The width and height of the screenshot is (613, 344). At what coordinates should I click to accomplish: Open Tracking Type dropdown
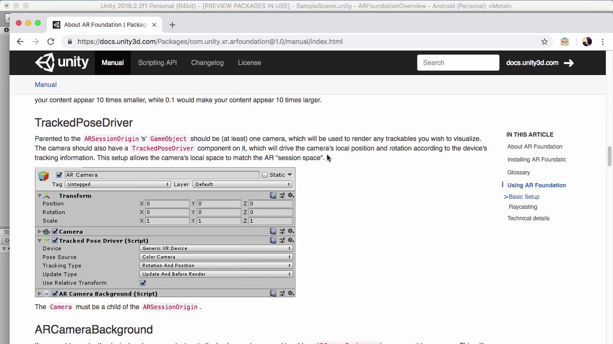pos(216,266)
